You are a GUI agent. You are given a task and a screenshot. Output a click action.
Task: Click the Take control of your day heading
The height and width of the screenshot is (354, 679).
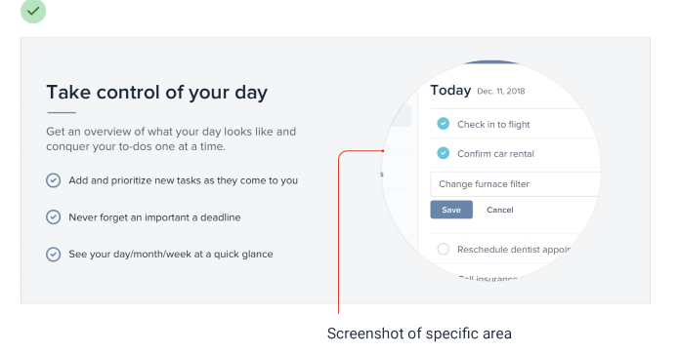156,93
